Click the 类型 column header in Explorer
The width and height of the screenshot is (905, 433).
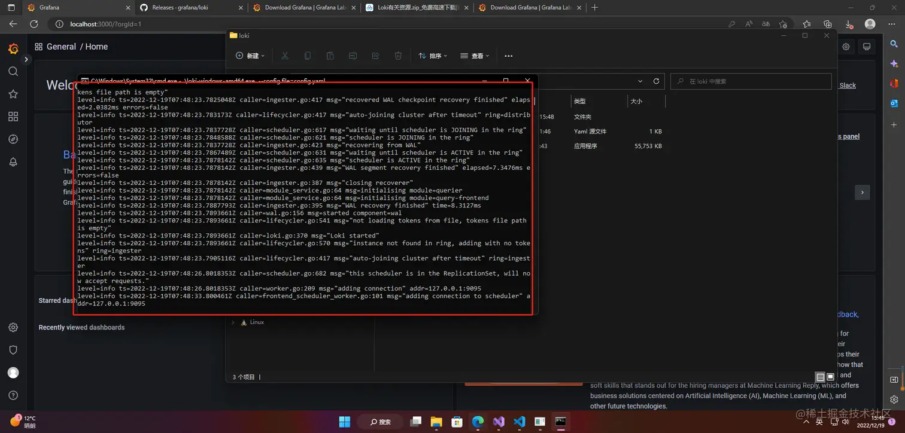coord(579,102)
